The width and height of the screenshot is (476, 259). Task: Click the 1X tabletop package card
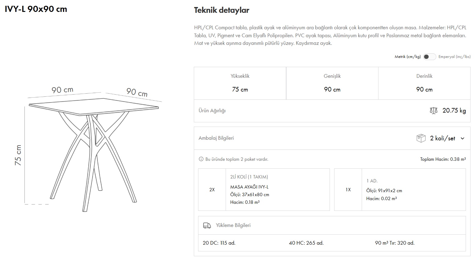400,189
